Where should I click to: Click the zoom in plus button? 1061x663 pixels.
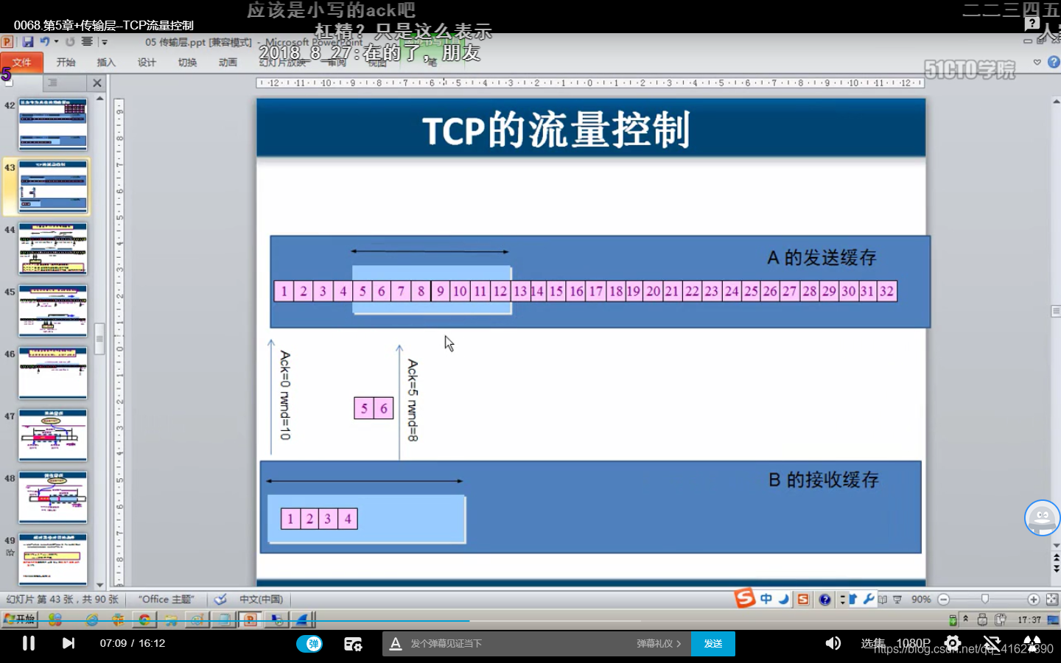click(x=1033, y=599)
